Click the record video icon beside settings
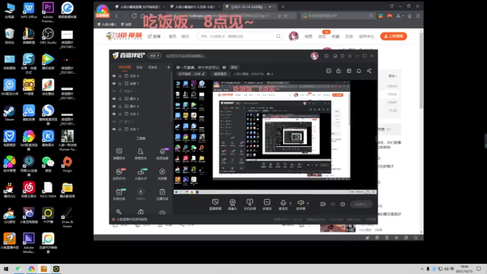The image size is (487, 274). point(323,204)
